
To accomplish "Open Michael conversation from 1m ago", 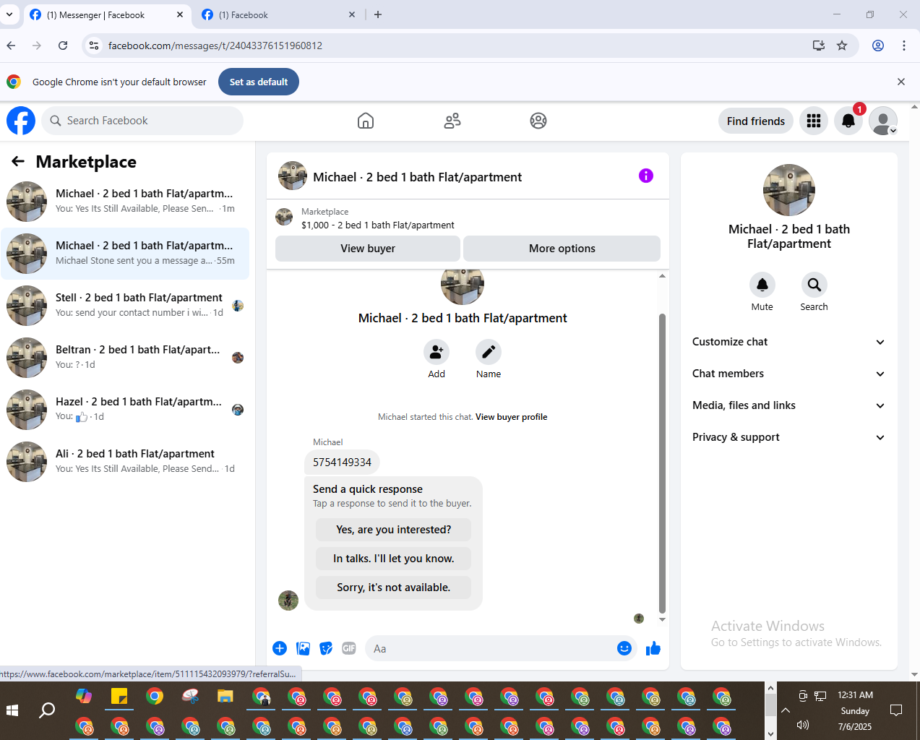I will [x=125, y=201].
